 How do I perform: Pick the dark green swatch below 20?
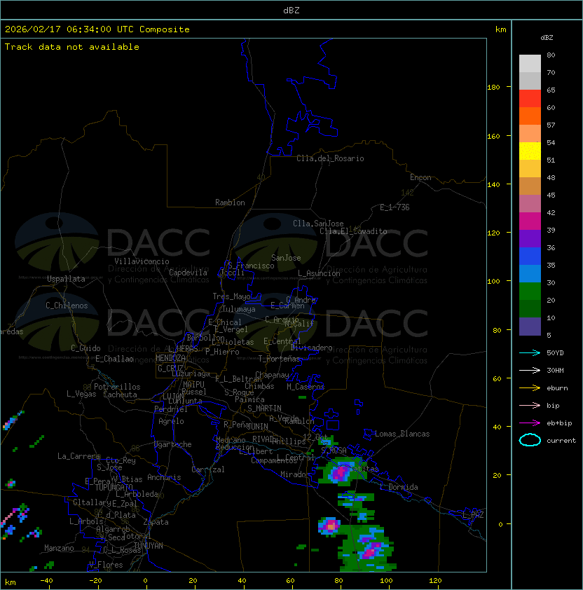tap(530, 308)
